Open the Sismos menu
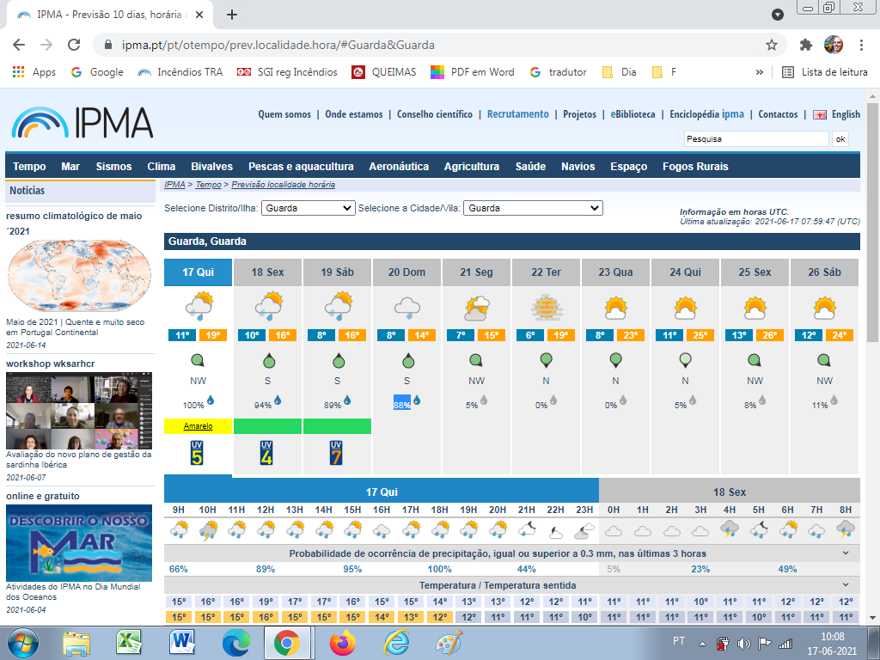This screenshot has height=660, width=880. point(114,166)
